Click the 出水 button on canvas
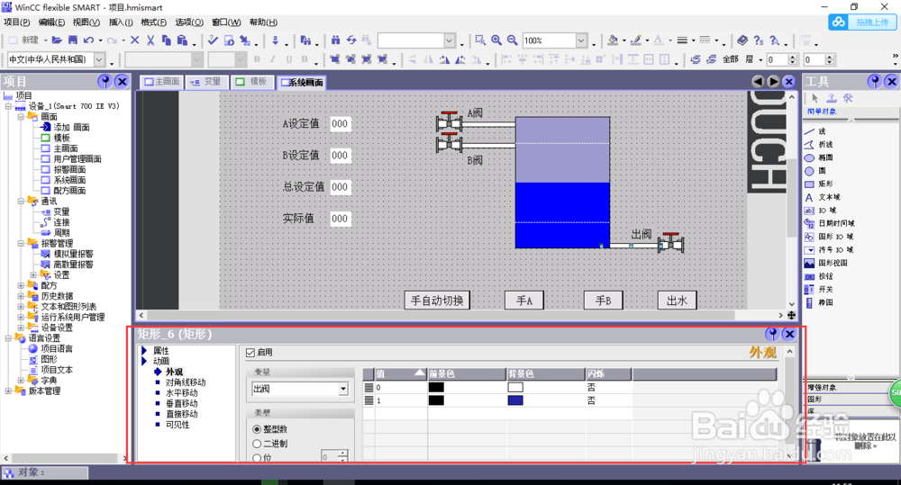This screenshot has height=485, width=901. [x=677, y=301]
